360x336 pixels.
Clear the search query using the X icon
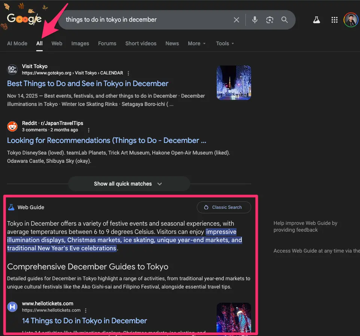[237, 20]
